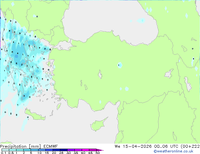The height and width of the screenshot is (154, 200).
Task: Select the 15–20 mm legend swatch
Action: tap(49, 150)
